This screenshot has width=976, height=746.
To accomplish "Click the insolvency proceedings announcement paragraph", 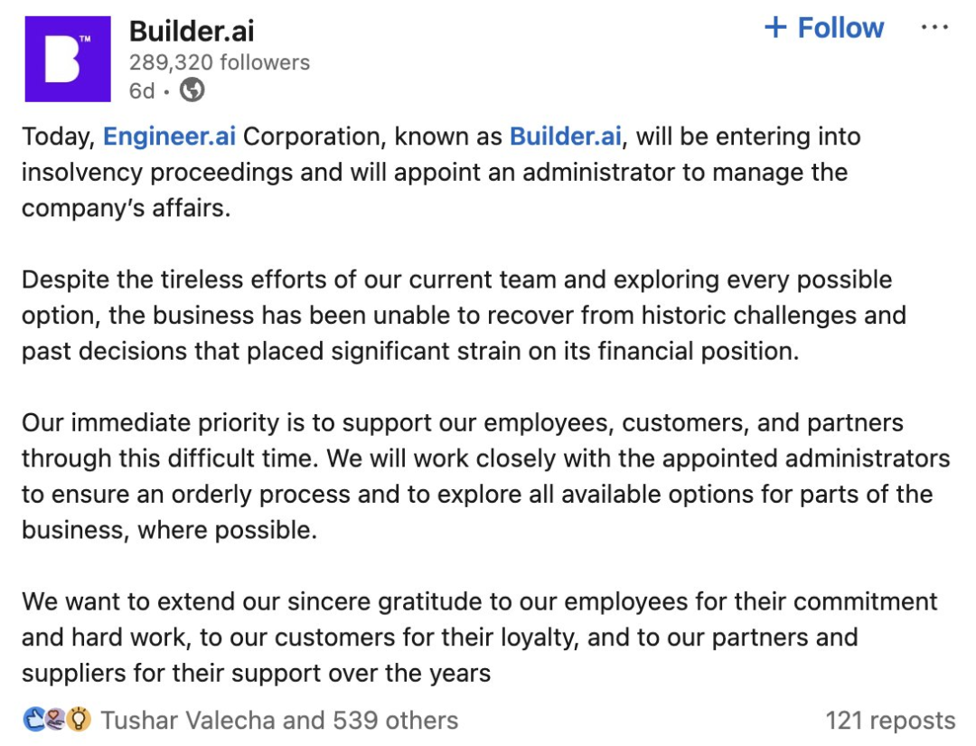I will coord(434,172).
